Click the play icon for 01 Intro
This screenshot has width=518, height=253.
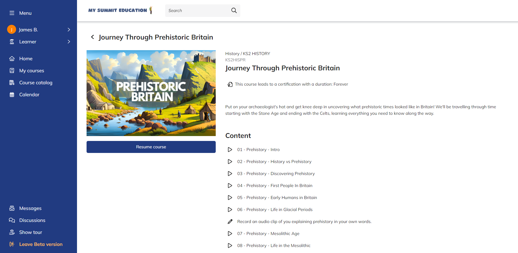click(230, 150)
